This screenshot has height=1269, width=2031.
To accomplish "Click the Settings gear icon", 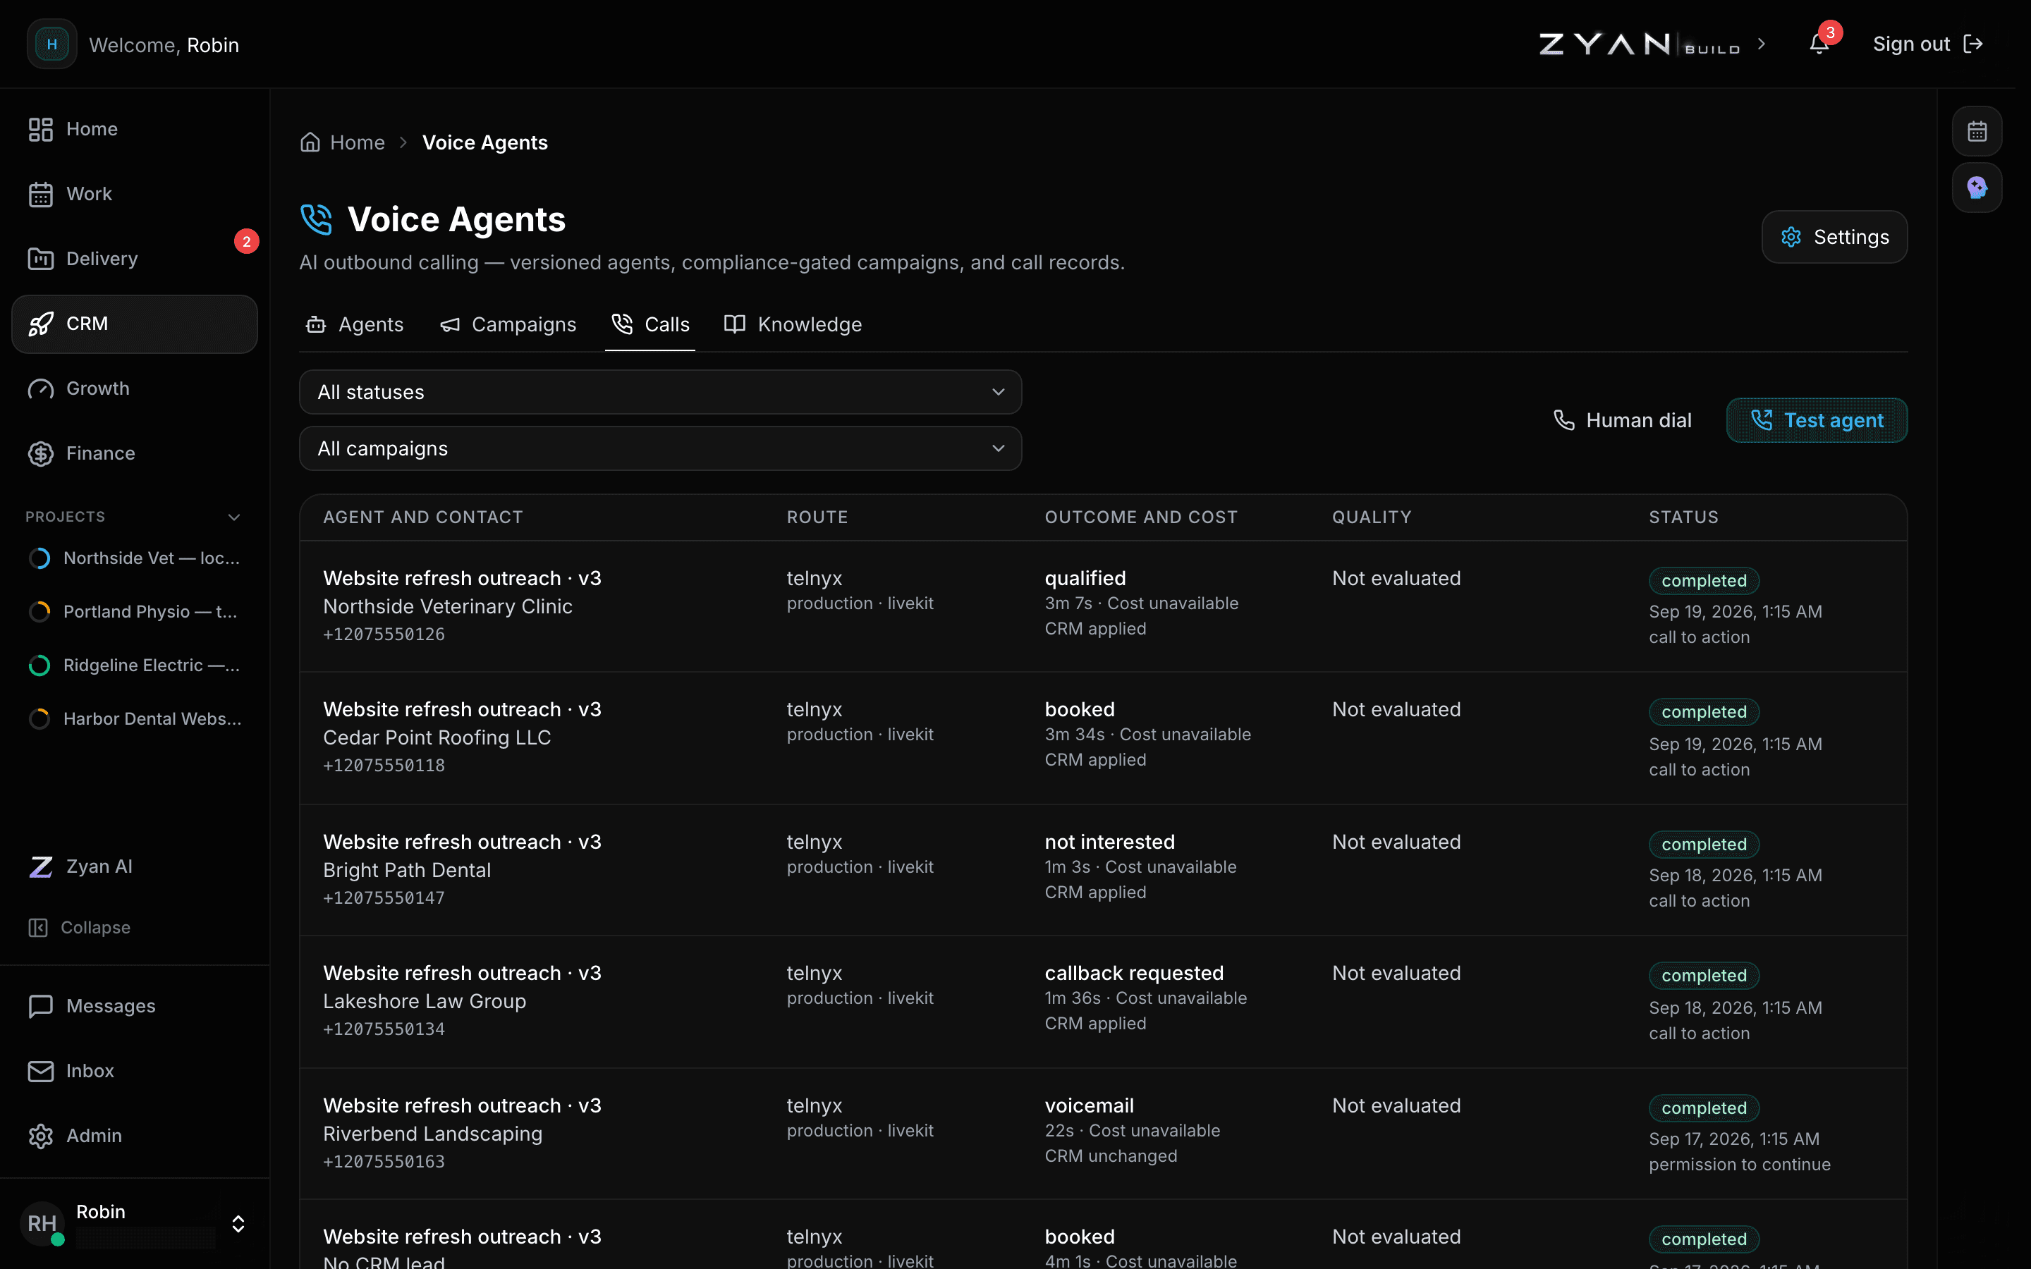I will point(1791,237).
